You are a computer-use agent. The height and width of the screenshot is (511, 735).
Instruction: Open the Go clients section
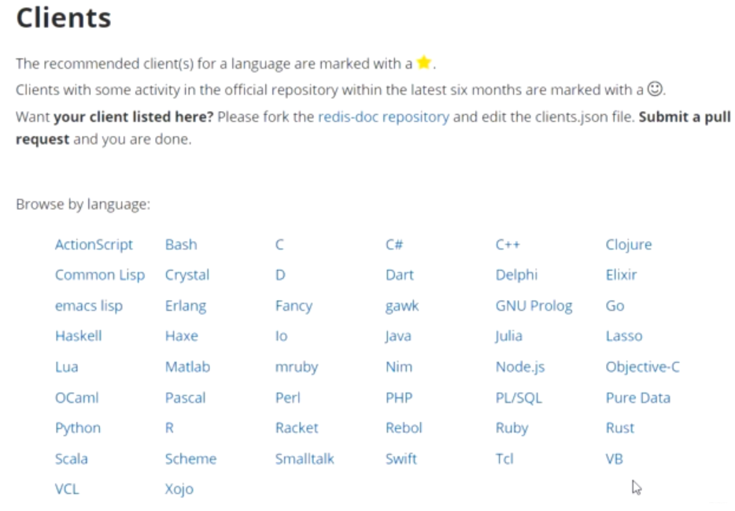[x=615, y=305]
